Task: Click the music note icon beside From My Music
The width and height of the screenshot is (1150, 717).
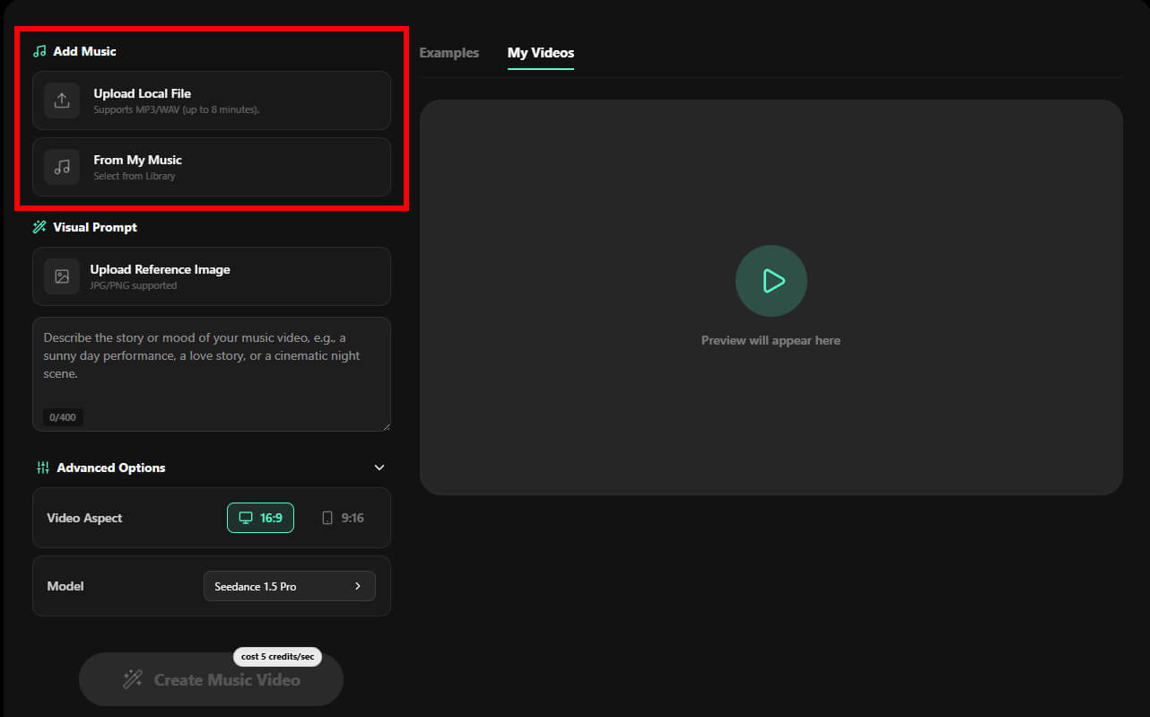Action: [62, 167]
